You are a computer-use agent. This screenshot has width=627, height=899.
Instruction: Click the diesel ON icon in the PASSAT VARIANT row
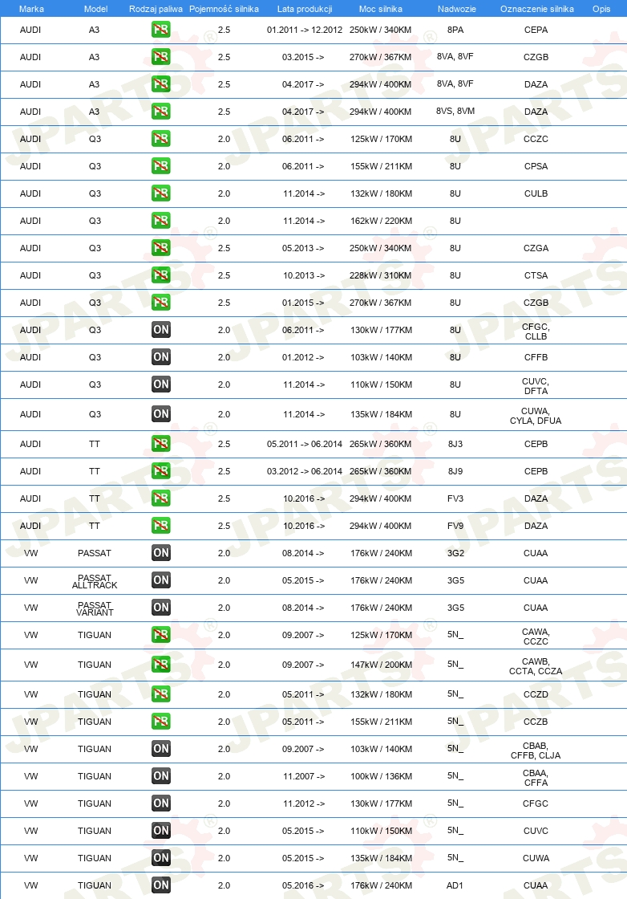161,607
